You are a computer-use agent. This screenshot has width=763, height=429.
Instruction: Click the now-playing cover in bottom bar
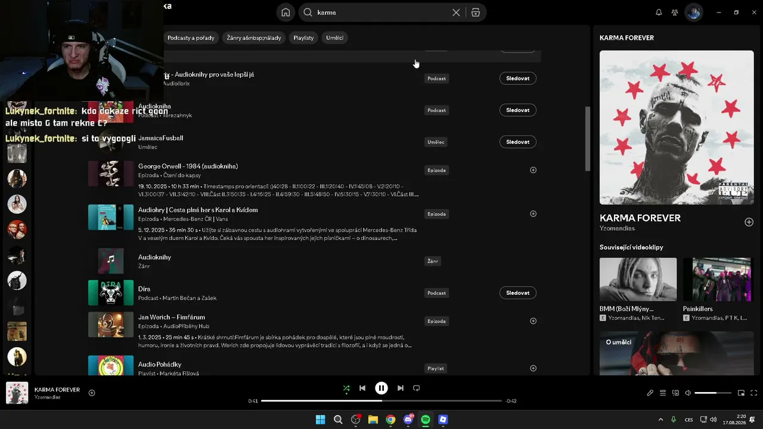(x=17, y=393)
